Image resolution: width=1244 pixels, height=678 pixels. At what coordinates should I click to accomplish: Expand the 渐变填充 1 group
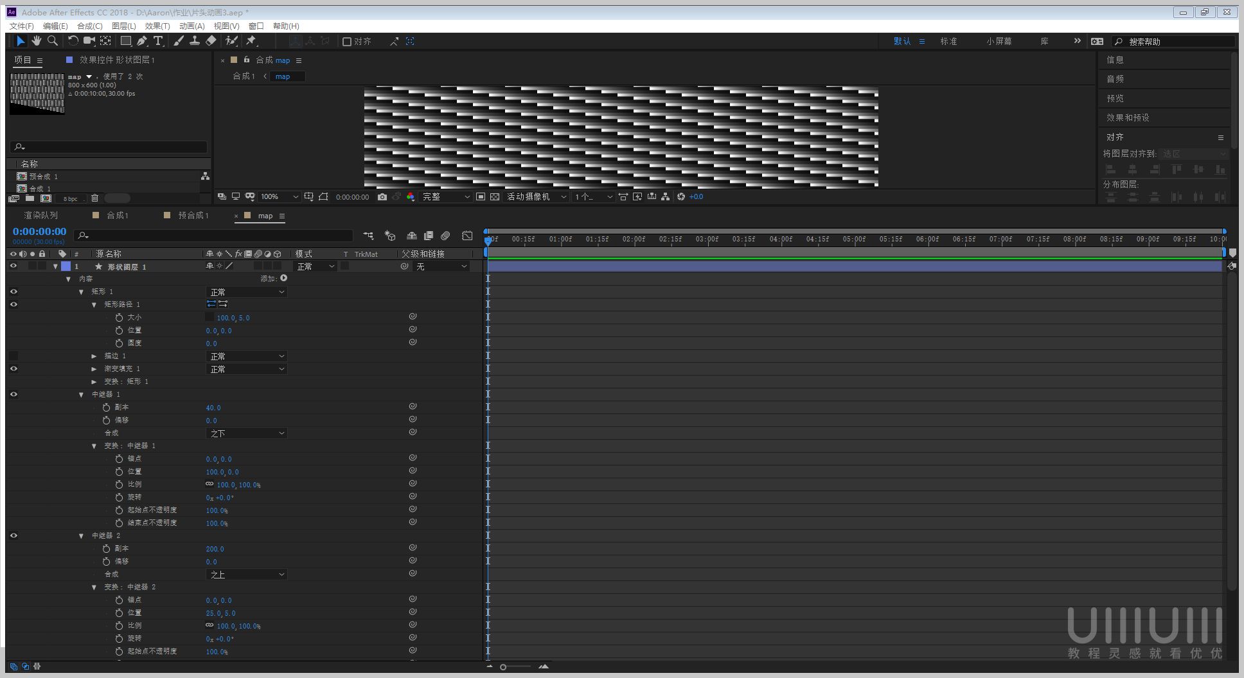coord(94,369)
